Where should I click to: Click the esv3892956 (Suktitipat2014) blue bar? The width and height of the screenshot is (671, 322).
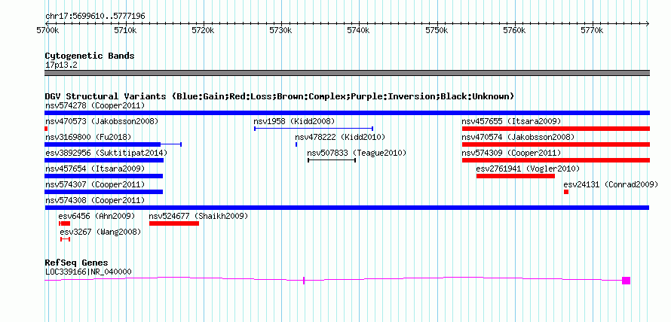click(x=104, y=160)
